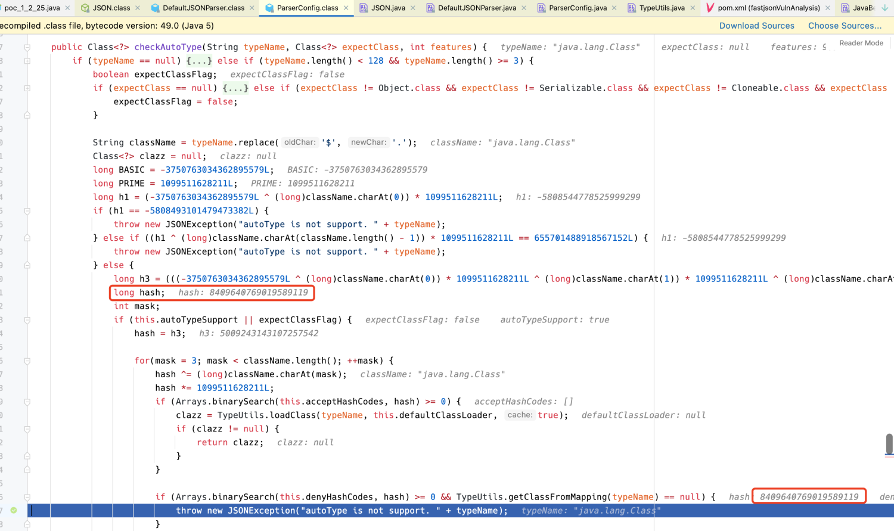Click 'newChar:' parameter hint
The image size is (894, 531).
coord(368,142)
